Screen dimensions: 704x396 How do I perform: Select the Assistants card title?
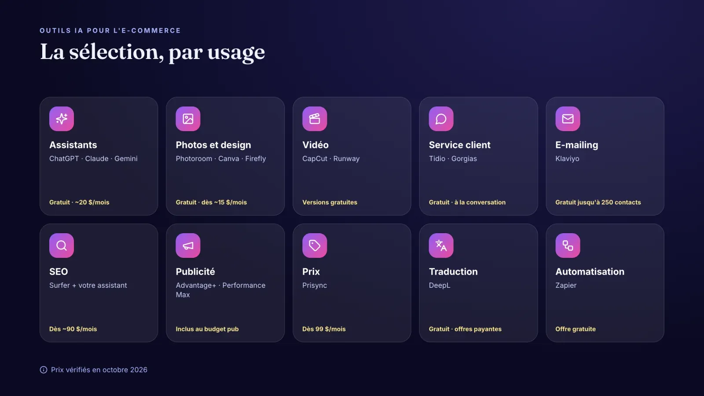pos(73,145)
